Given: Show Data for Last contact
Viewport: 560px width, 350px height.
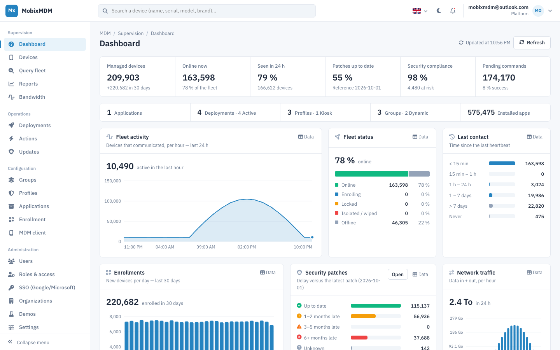Looking at the screenshot, I should [x=535, y=137].
